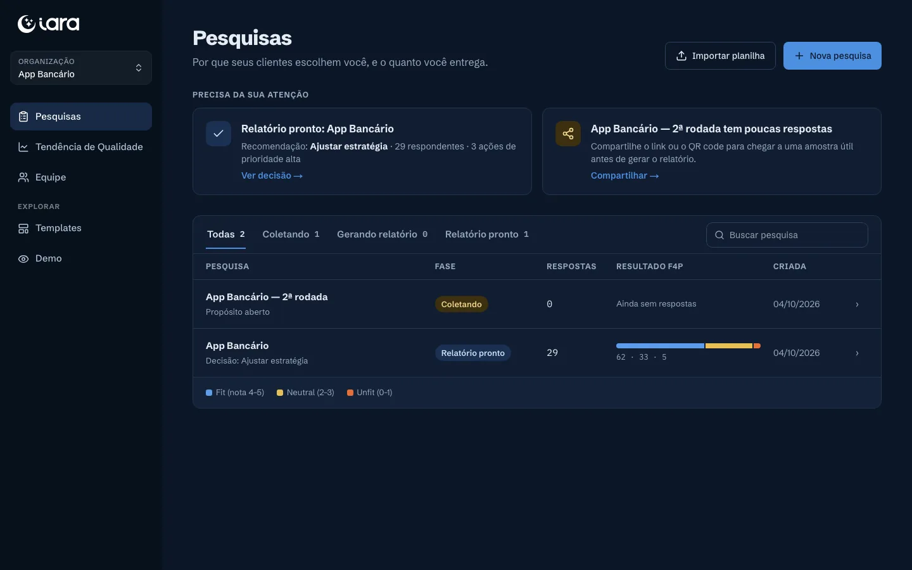Click the F4P result bar for App Bancário

coord(688,346)
